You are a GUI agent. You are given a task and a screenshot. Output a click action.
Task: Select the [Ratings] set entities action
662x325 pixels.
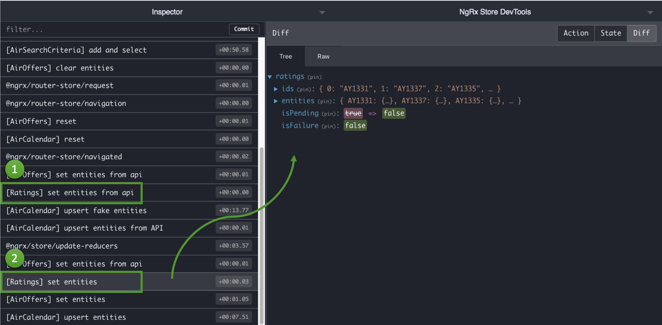(52, 282)
